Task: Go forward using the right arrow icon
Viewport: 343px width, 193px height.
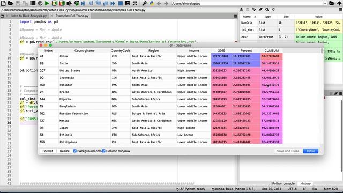Action: click(x=166, y=3)
